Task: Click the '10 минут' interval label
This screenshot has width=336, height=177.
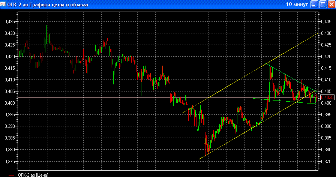Action: 297,4
